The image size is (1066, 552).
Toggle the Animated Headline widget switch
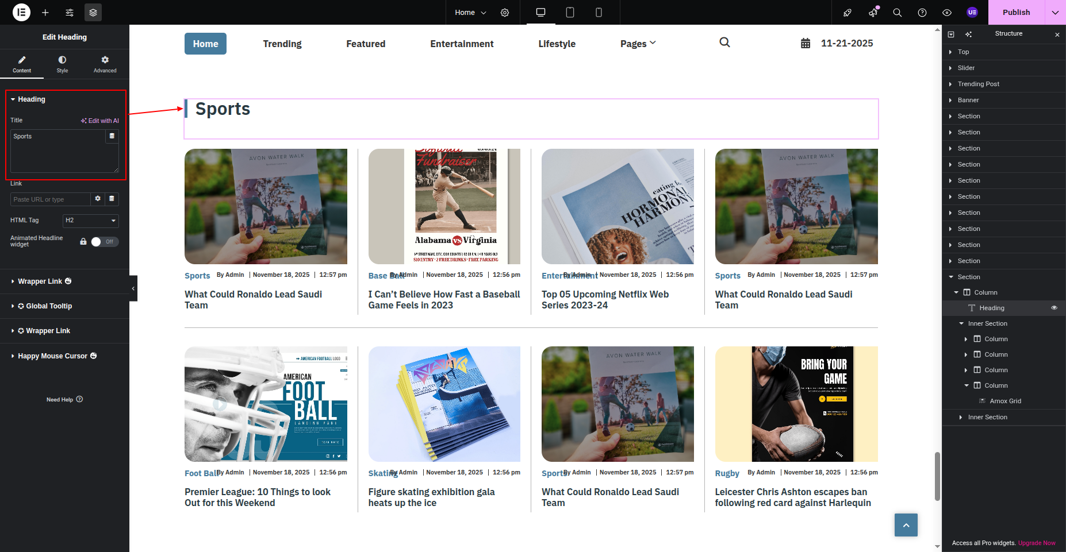tap(105, 242)
